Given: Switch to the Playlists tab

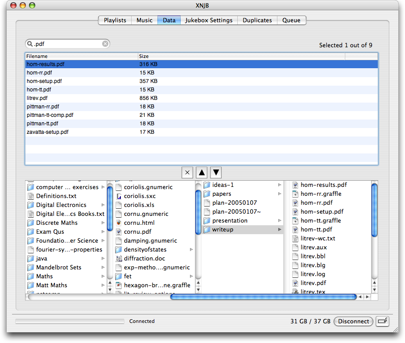Looking at the screenshot, I should click(115, 20).
